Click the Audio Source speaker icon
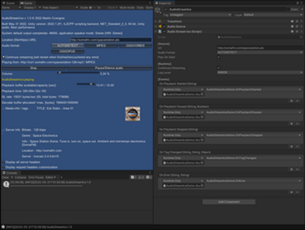 160,26
